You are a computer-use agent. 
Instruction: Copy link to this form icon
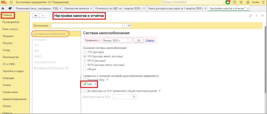[x=251, y=16]
